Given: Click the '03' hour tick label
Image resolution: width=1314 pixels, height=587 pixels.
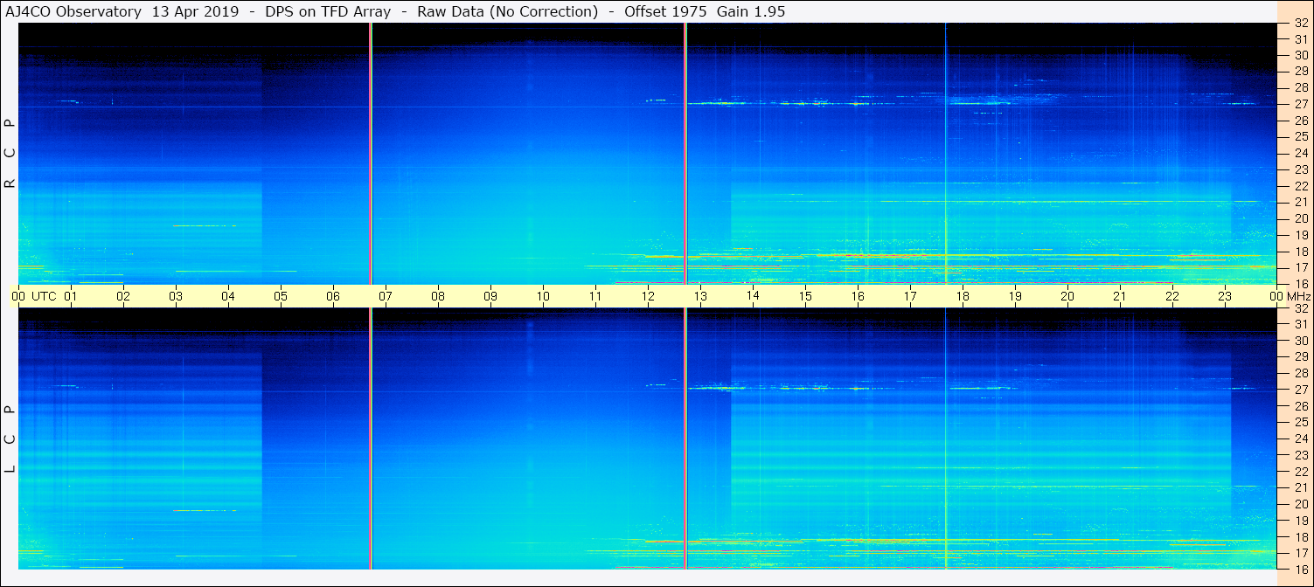Looking at the screenshot, I should (176, 296).
